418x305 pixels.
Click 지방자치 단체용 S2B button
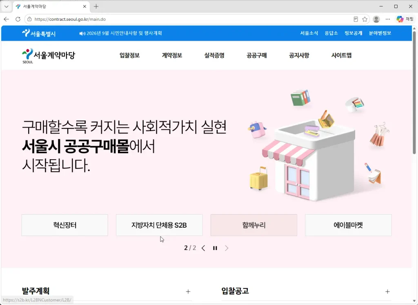tap(159, 225)
